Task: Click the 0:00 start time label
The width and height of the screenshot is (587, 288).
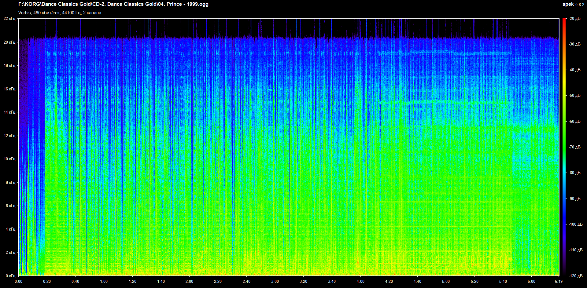Action: [x=19, y=281]
